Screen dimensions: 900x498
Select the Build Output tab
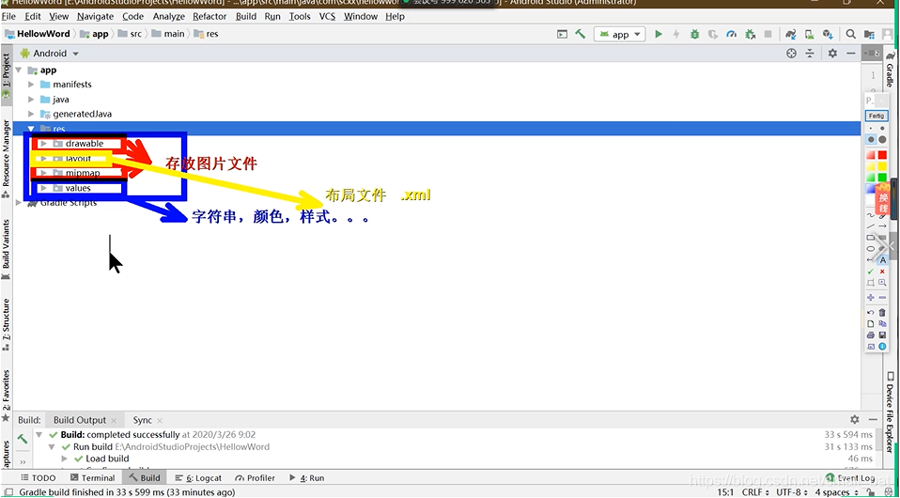[x=80, y=420]
